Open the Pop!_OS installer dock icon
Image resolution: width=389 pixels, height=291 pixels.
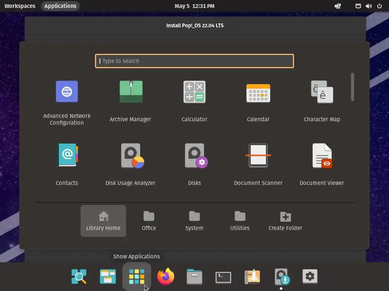pyautogui.click(x=282, y=277)
